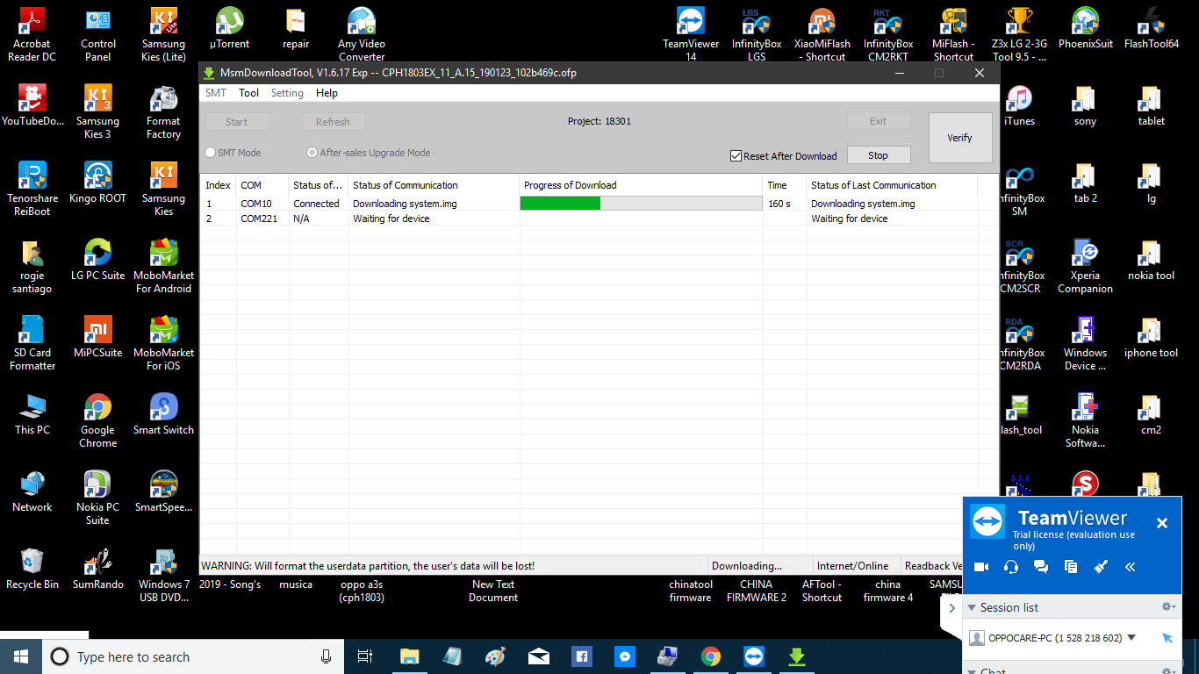Select the Tenorshare ReiBoot desktop icon
The height and width of the screenshot is (674, 1199).
point(32,188)
